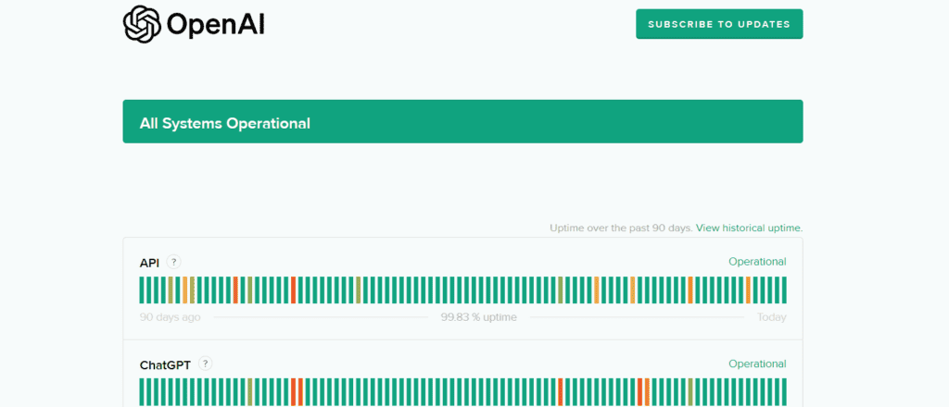Select the last (today) bar in API uptime chart
Screen dimensions: 949x407
click(x=784, y=290)
